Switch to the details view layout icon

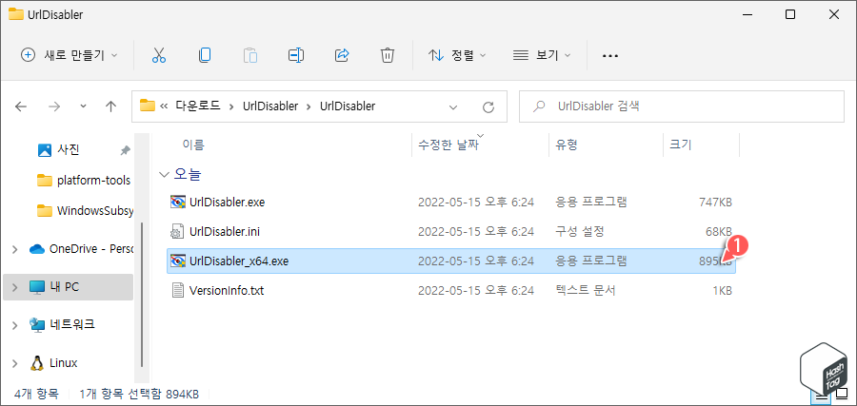821,397
